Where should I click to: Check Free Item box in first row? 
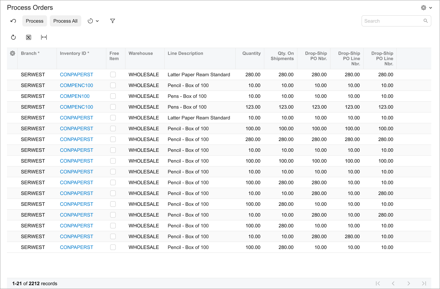pyautogui.click(x=113, y=75)
